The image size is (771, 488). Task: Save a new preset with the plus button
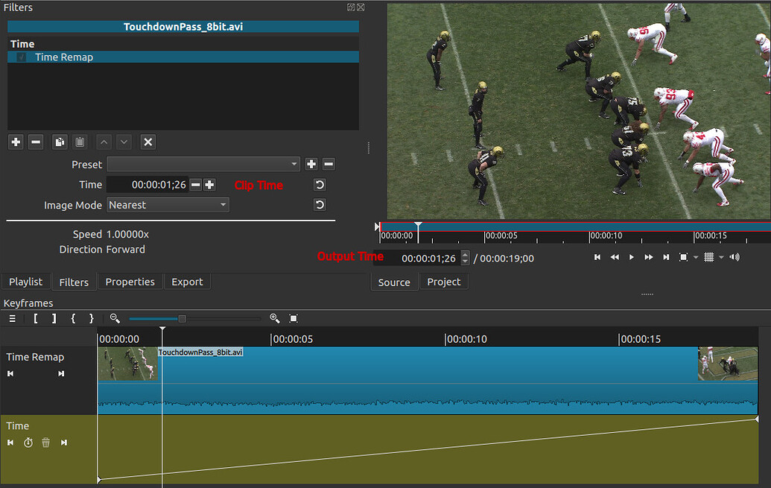point(311,164)
